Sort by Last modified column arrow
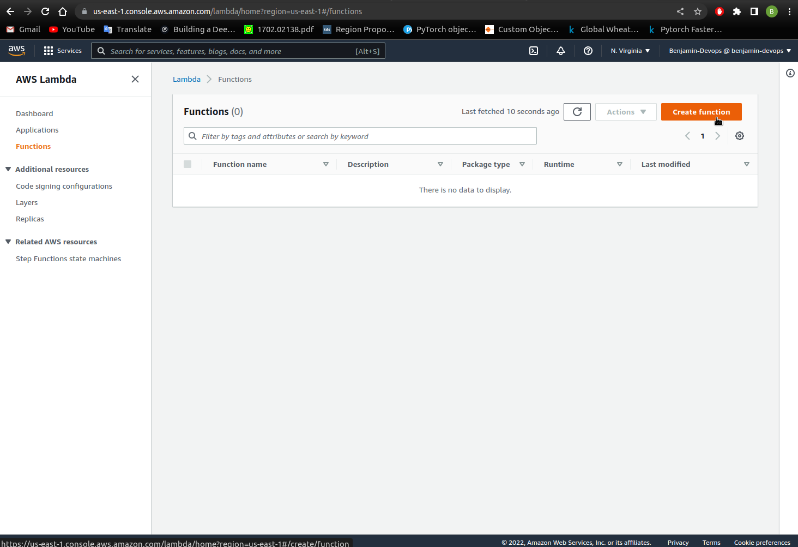This screenshot has width=798, height=547. pos(747,164)
